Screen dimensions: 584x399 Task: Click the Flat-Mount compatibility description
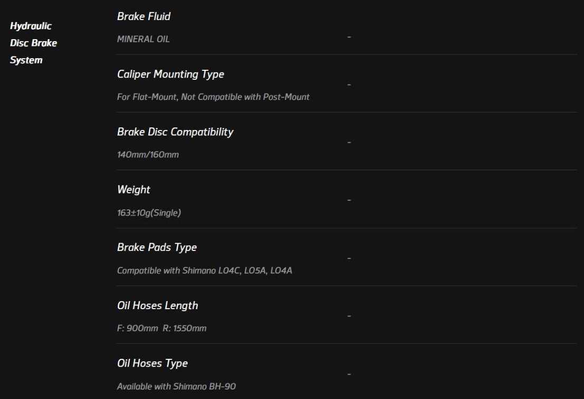click(x=213, y=97)
